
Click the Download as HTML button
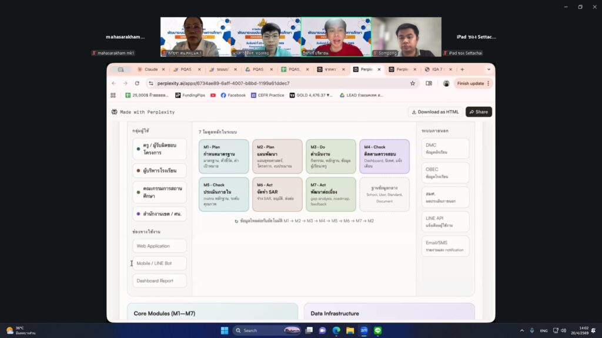click(434, 111)
